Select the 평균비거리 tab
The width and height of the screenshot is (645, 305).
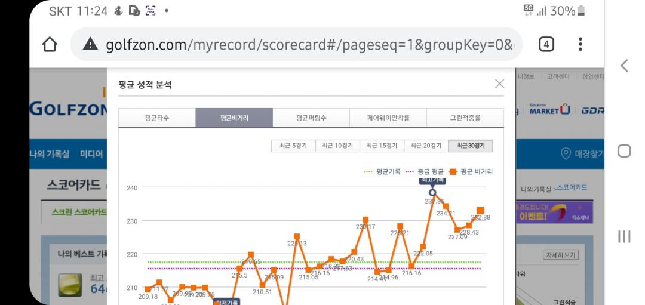pyautogui.click(x=234, y=118)
